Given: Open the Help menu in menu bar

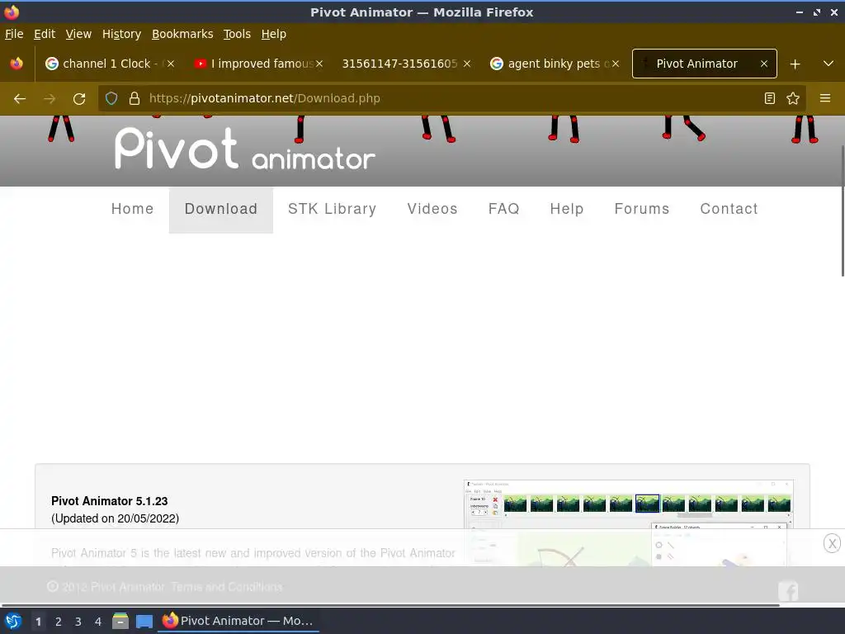Looking at the screenshot, I should [274, 34].
